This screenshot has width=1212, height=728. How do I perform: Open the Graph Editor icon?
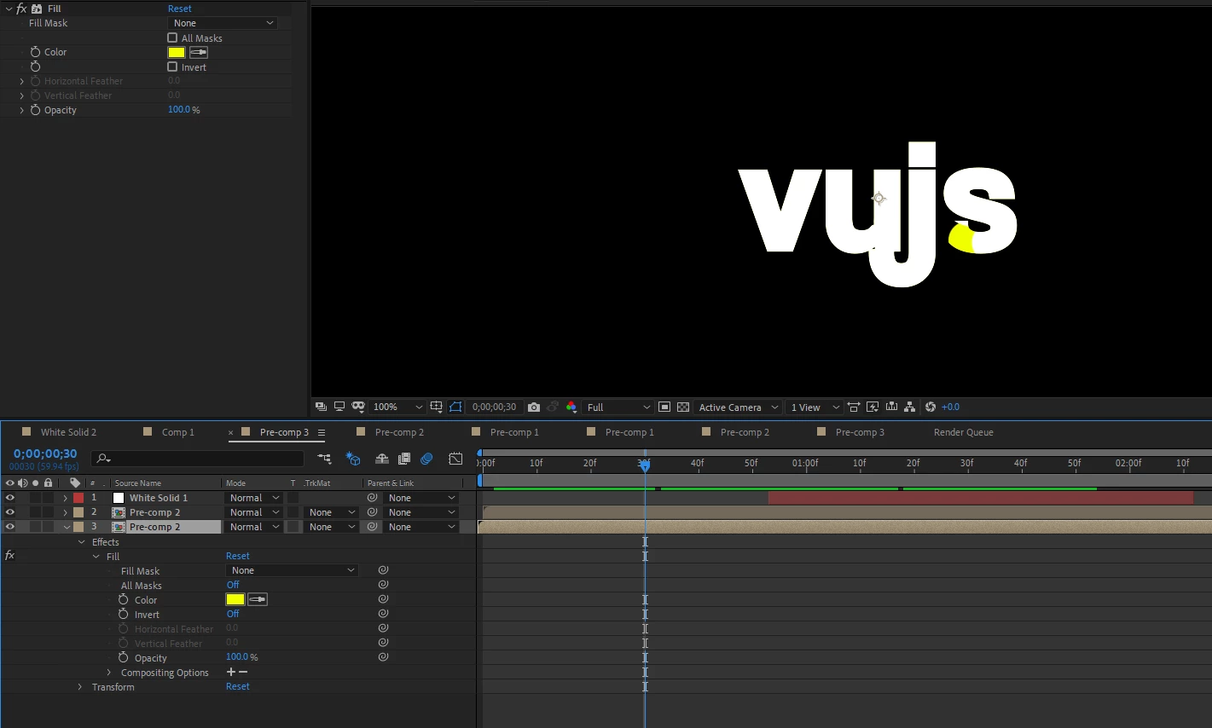(x=455, y=459)
